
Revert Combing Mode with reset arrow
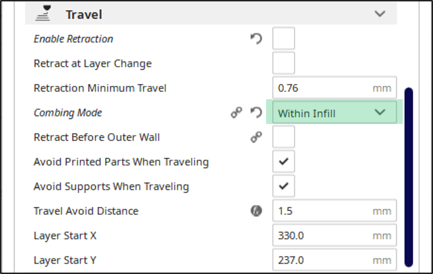tap(256, 113)
